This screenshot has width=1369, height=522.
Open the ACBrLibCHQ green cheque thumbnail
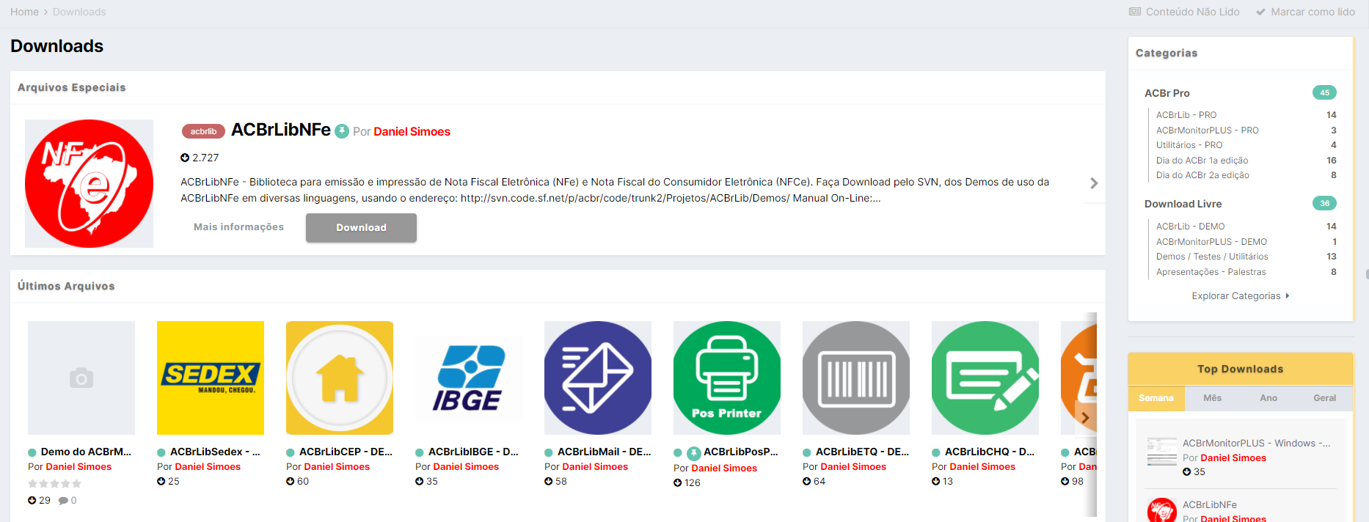985,378
